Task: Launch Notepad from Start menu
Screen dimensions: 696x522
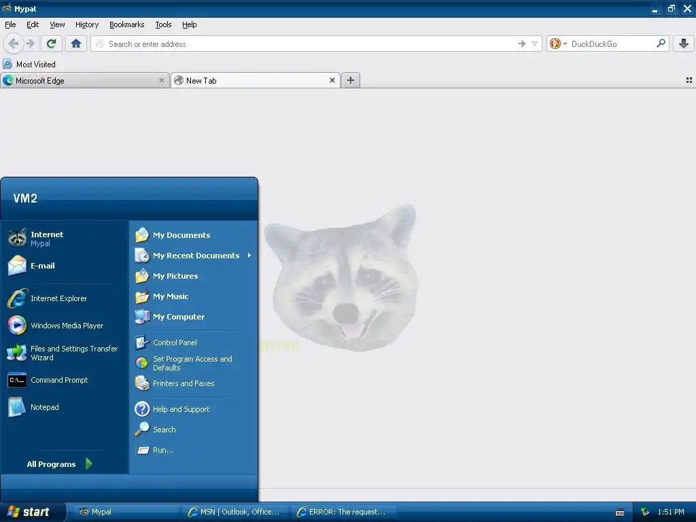Action: 65,407
